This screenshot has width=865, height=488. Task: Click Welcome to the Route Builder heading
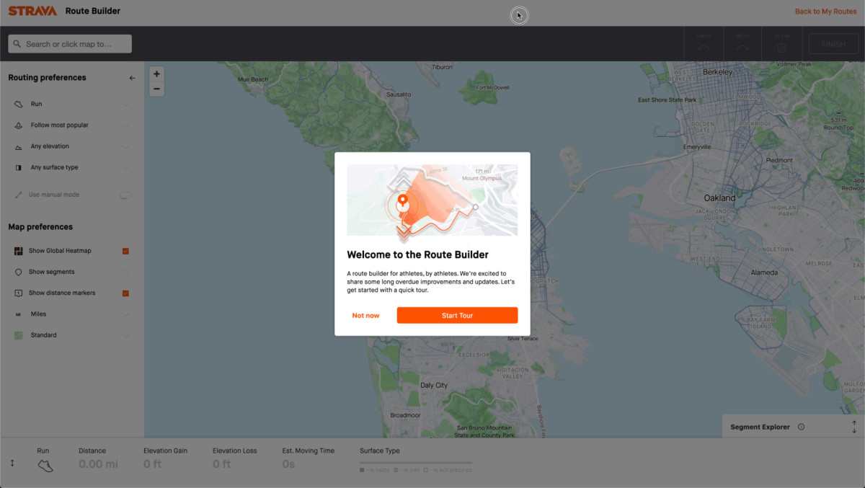pyautogui.click(x=417, y=254)
